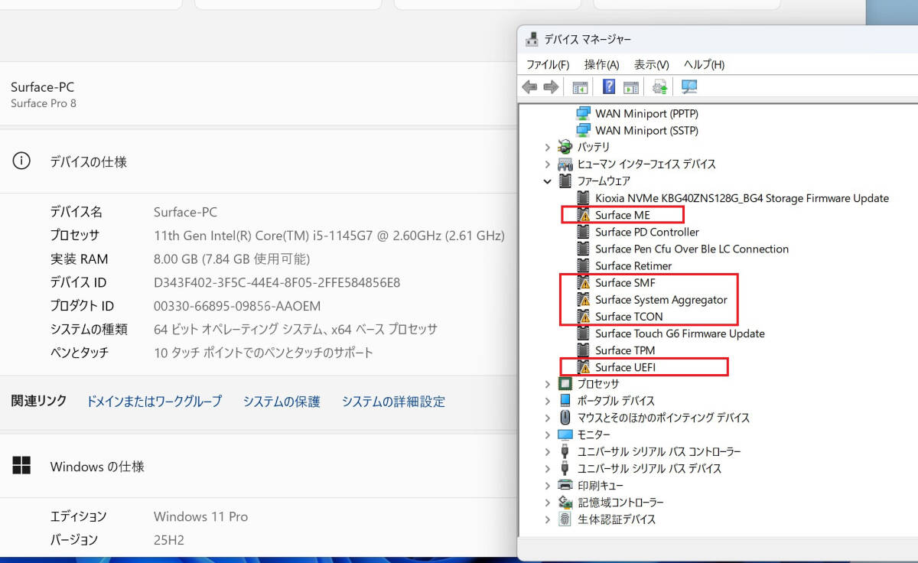This screenshot has height=563, width=918.
Task: Expand the モニター node
Action: 547,434
